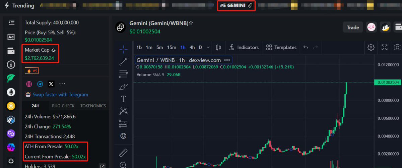The width and height of the screenshot is (402, 168).
Task: Select the prediction and measurement tool
Action: tap(123, 123)
